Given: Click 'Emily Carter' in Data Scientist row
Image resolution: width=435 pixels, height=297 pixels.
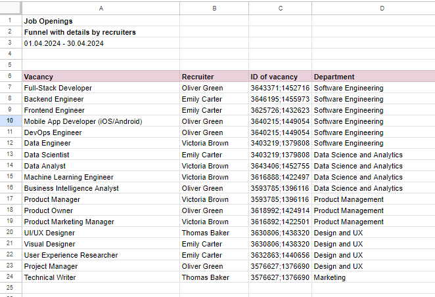Looking at the screenshot, I should 214,155.
